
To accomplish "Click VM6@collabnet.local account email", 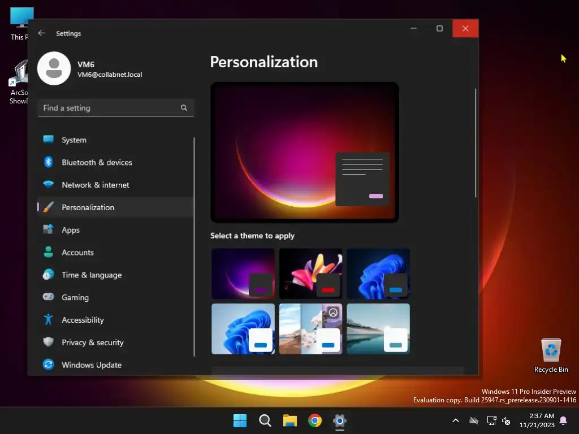I will coord(110,75).
